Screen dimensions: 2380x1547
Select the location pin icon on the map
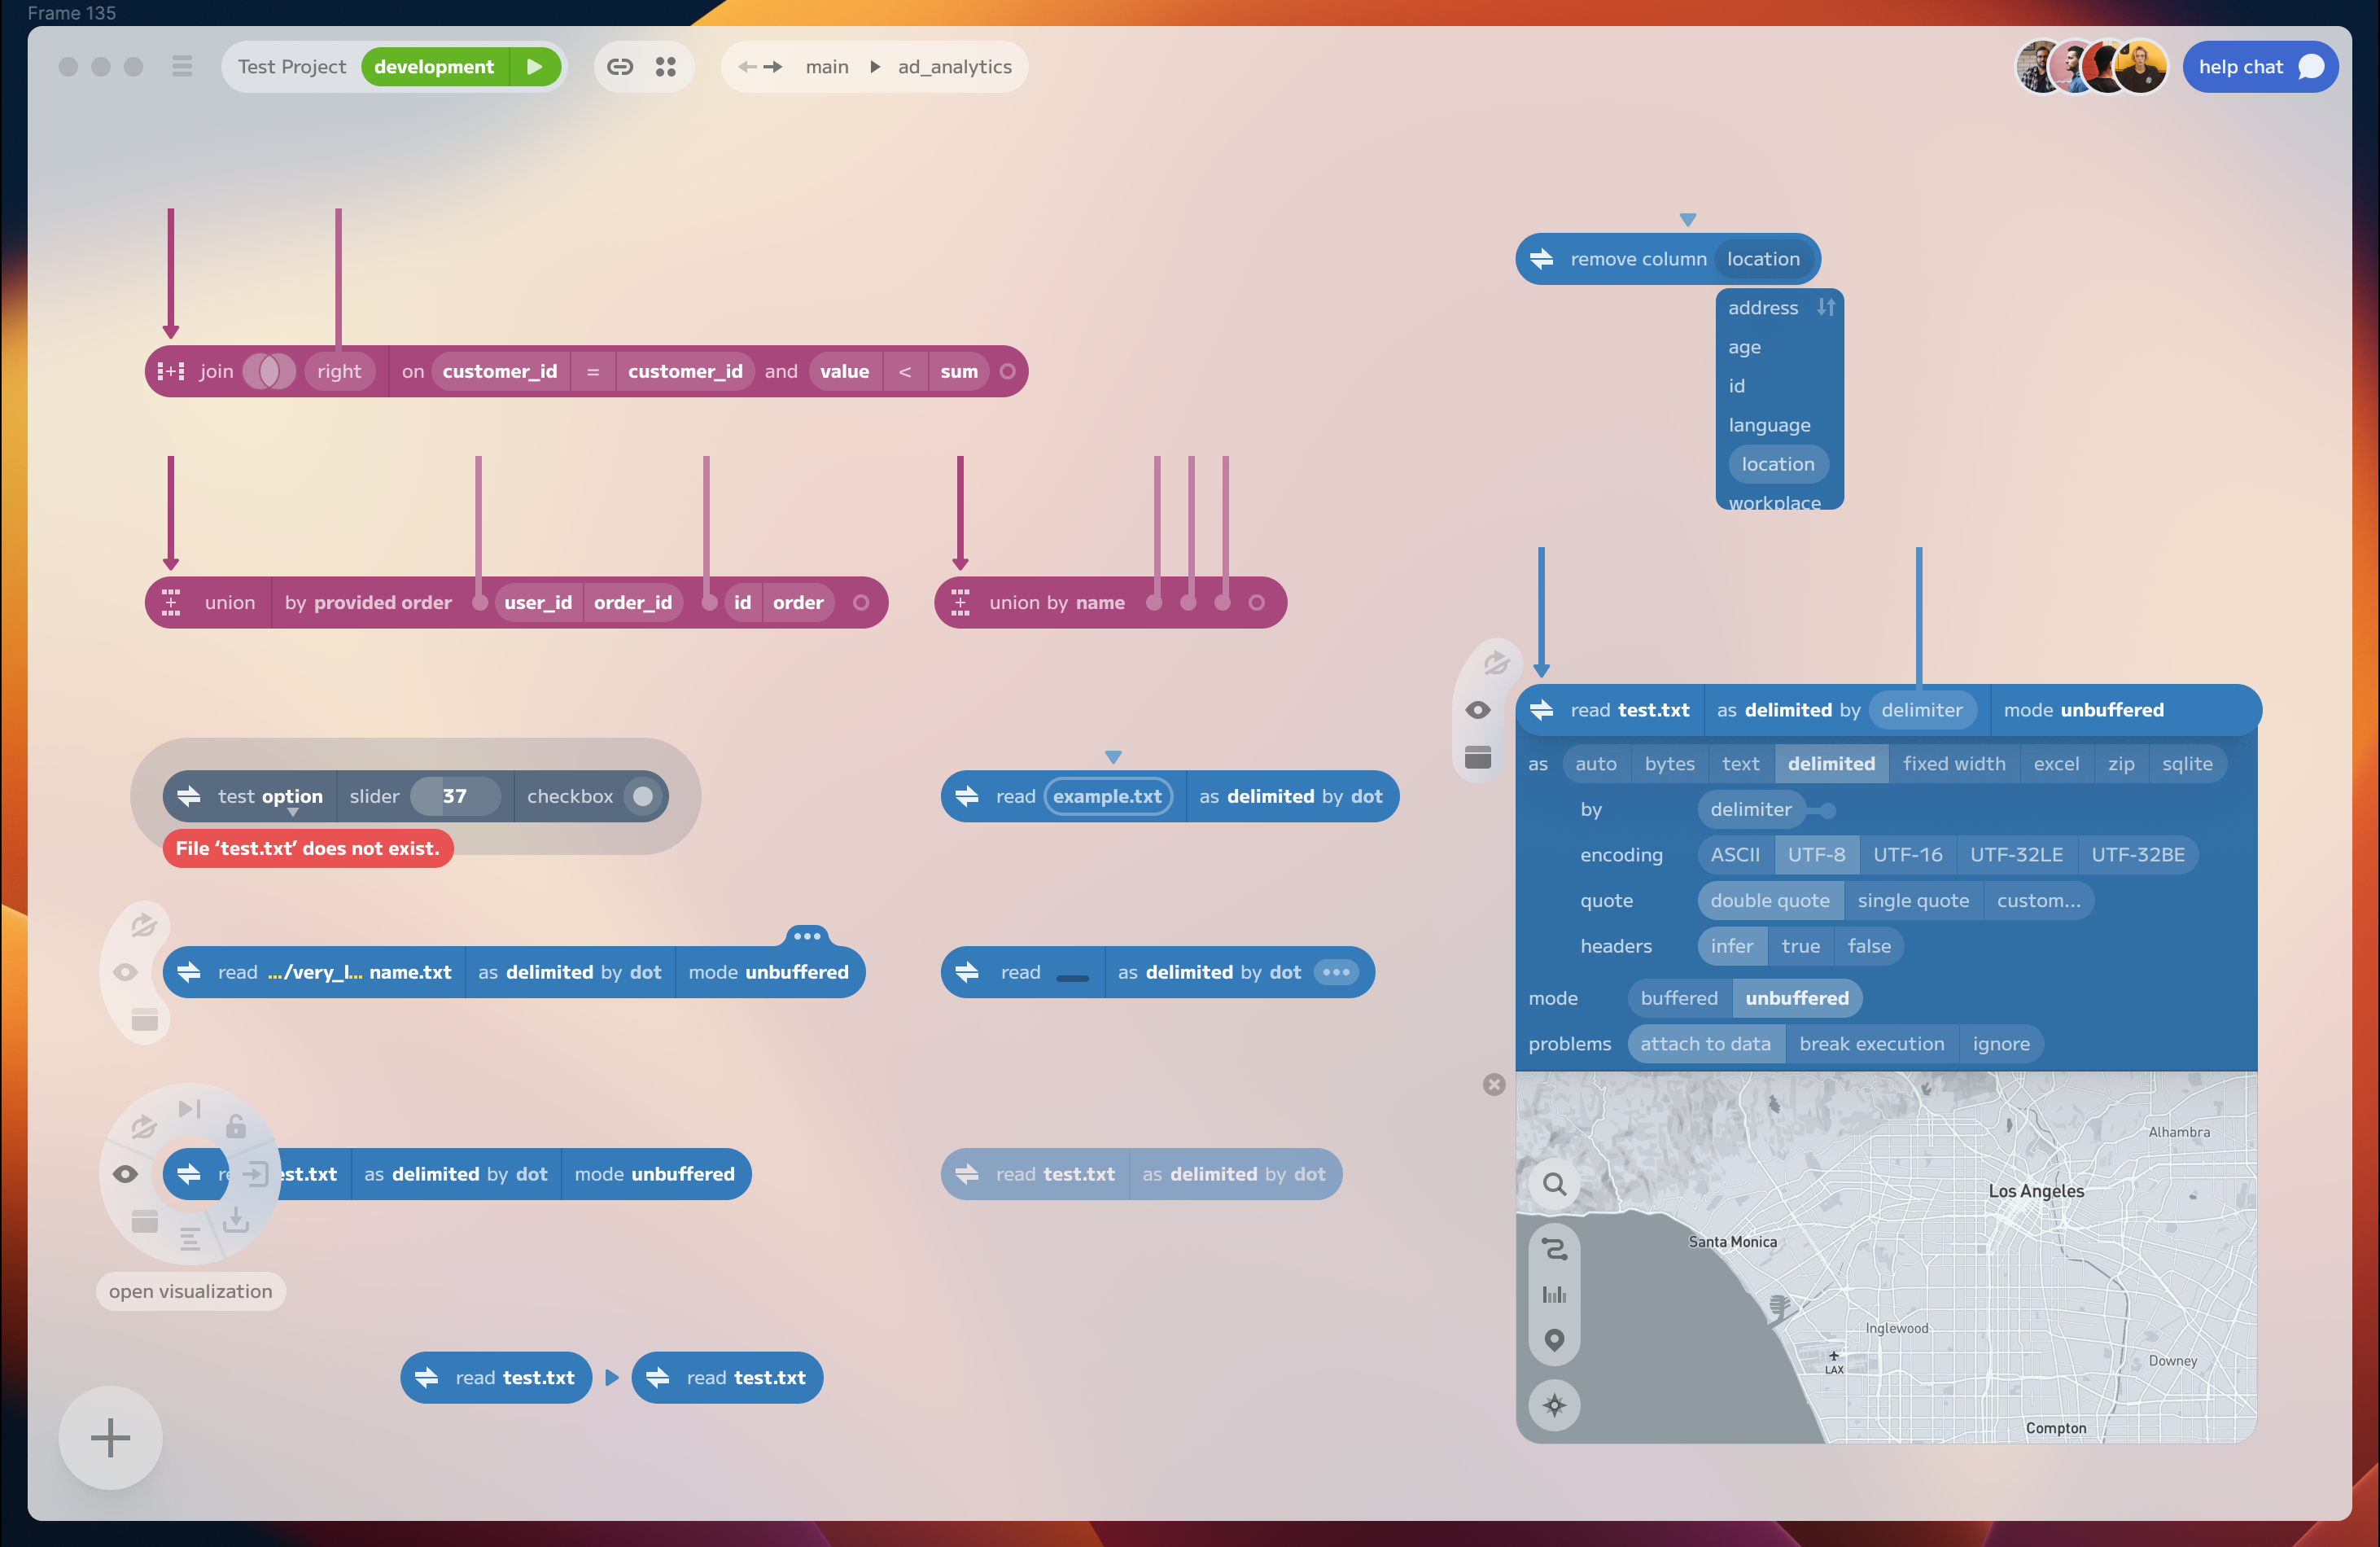coord(1555,1340)
